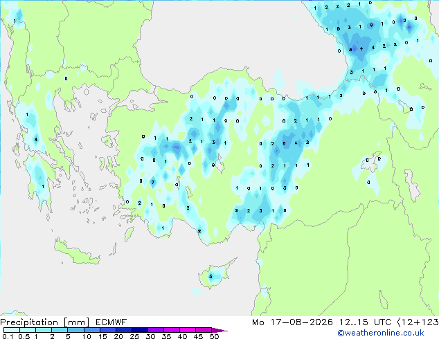This screenshot has height=339, width=439.
Task: Select the 40–45 mm magenta swatch
Action: pos(188,330)
